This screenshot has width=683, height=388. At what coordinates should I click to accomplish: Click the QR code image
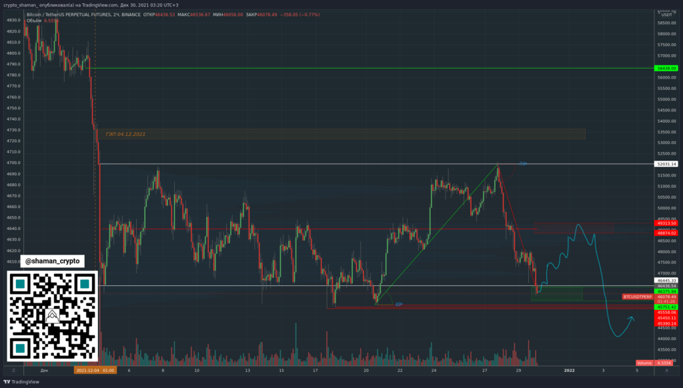pyautogui.click(x=52, y=316)
